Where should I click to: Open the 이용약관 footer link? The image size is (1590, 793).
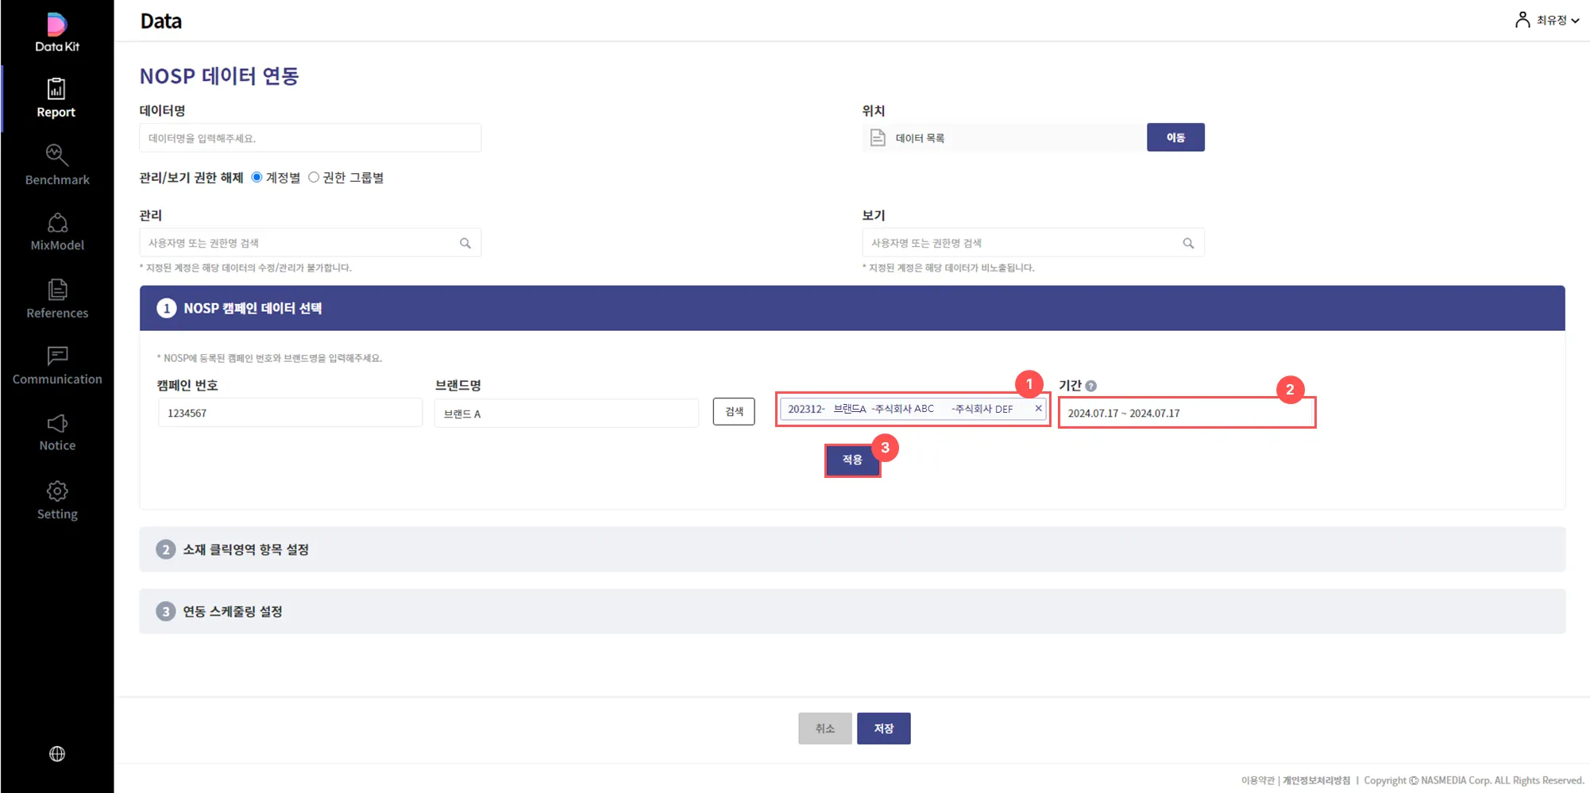tap(1257, 780)
